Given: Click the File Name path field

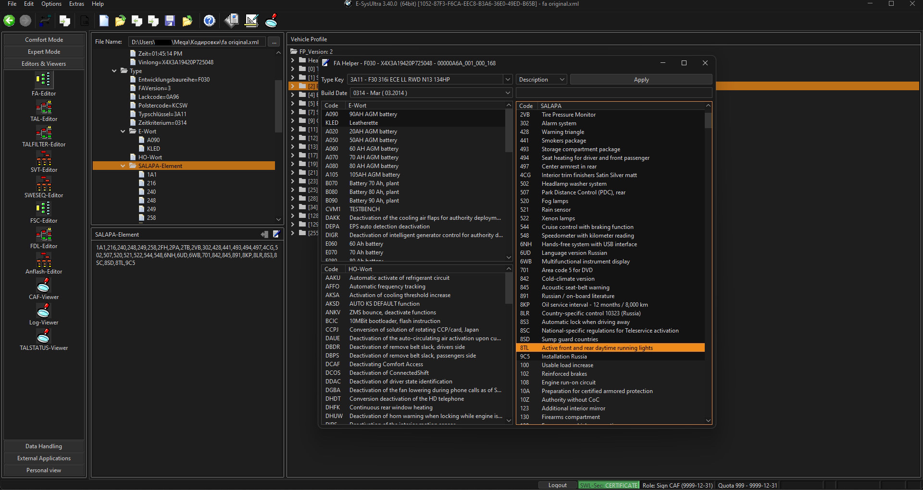Looking at the screenshot, I should [196, 42].
